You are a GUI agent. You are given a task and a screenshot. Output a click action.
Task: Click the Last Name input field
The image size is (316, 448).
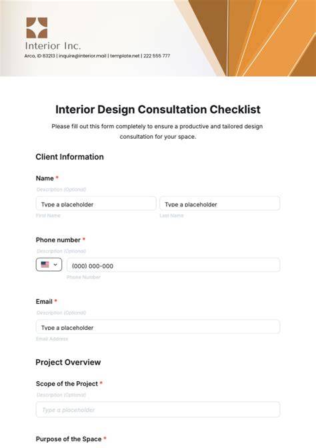(219, 204)
